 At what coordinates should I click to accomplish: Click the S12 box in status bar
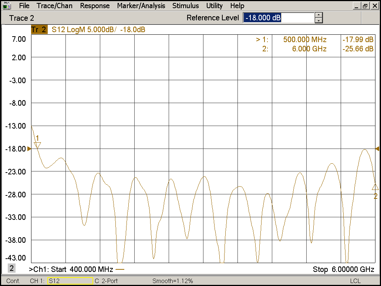[70, 281]
